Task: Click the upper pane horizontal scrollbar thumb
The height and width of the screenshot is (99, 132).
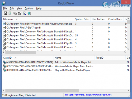Action: [21, 52]
